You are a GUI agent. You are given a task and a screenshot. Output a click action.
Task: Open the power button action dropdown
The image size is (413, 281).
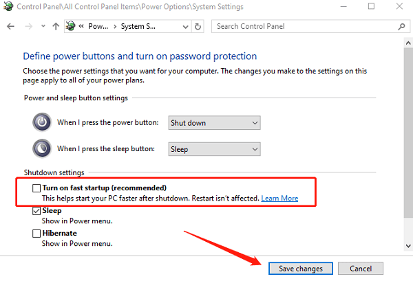pos(214,123)
